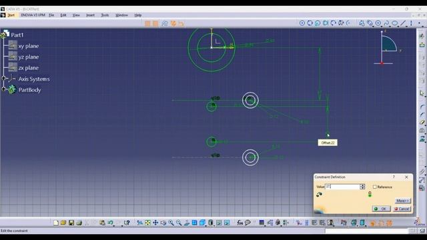427x240 pixels.
Task: Click the Cancel button in Constraint Definition
Action: pos(402,209)
